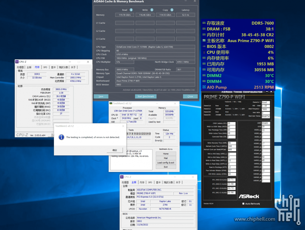Click the Time 12m 44s value in TestMem5
Screen dimensions: 305x230
pyautogui.click(x=169, y=134)
